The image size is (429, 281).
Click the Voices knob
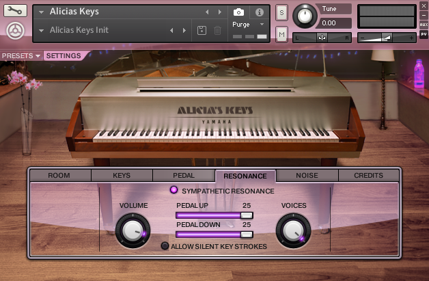pyautogui.click(x=293, y=231)
